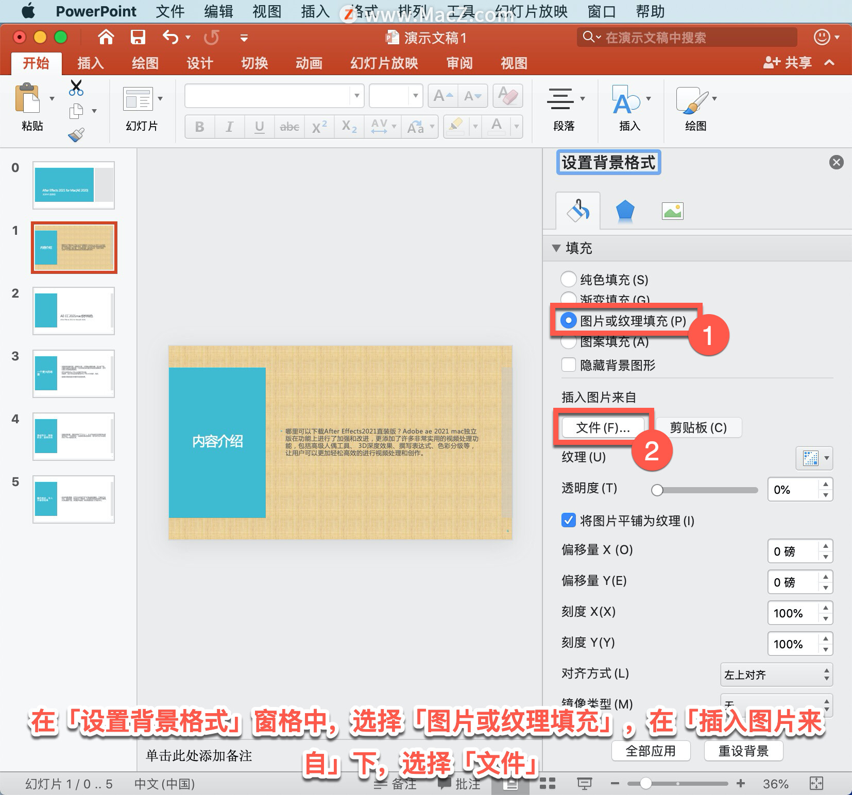Click the Format Painter brush icon

[x=76, y=135]
